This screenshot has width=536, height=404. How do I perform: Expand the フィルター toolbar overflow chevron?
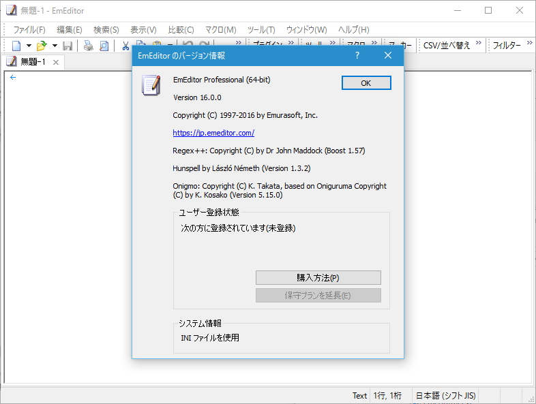[530, 43]
